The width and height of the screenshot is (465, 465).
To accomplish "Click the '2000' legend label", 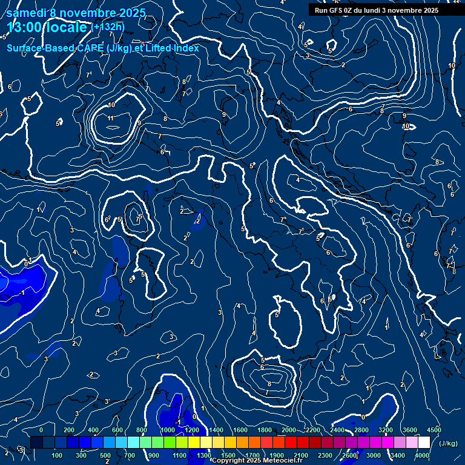I will pyautogui.click(x=289, y=430).
